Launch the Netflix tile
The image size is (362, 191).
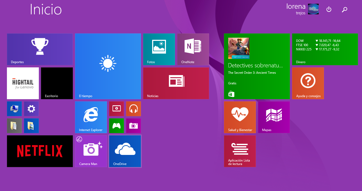click(x=40, y=151)
